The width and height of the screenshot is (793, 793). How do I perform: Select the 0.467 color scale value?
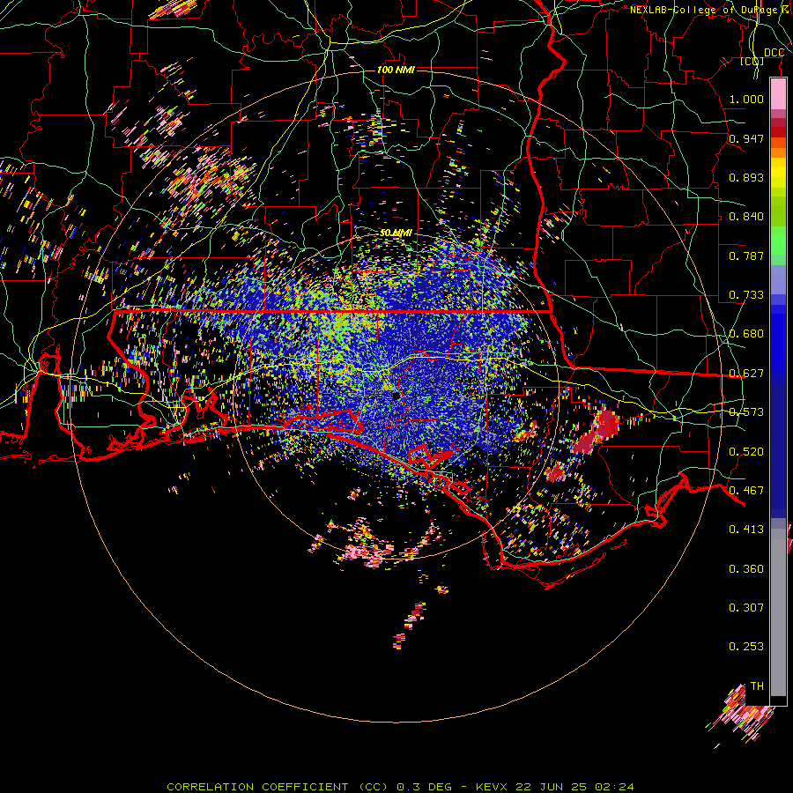[x=746, y=491]
